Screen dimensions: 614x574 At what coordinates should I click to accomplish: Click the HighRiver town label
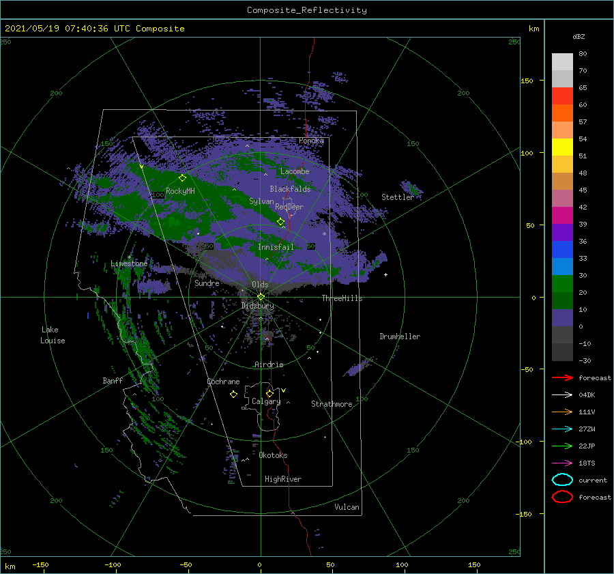tap(283, 479)
